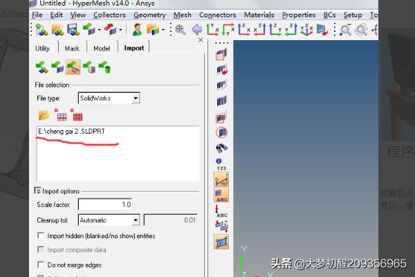Open the Mesh menu
415x277 pixels.
click(x=183, y=15)
